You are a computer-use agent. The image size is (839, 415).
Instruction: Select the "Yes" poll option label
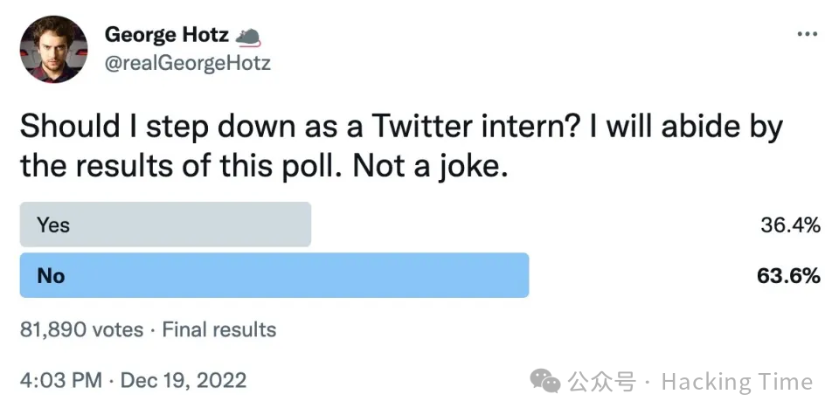point(52,225)
